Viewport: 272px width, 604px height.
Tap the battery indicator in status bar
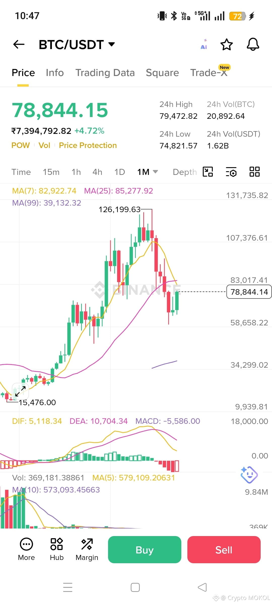click(x=237, y=16)
